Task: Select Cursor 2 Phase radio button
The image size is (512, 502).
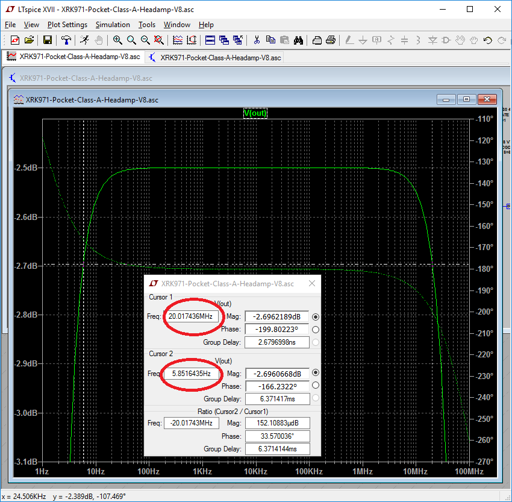Action: (316, 386)
